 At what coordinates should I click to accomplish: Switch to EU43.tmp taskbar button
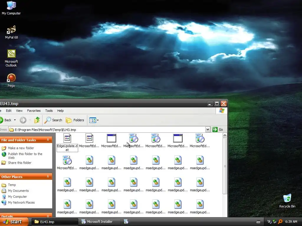coord(55,222)
